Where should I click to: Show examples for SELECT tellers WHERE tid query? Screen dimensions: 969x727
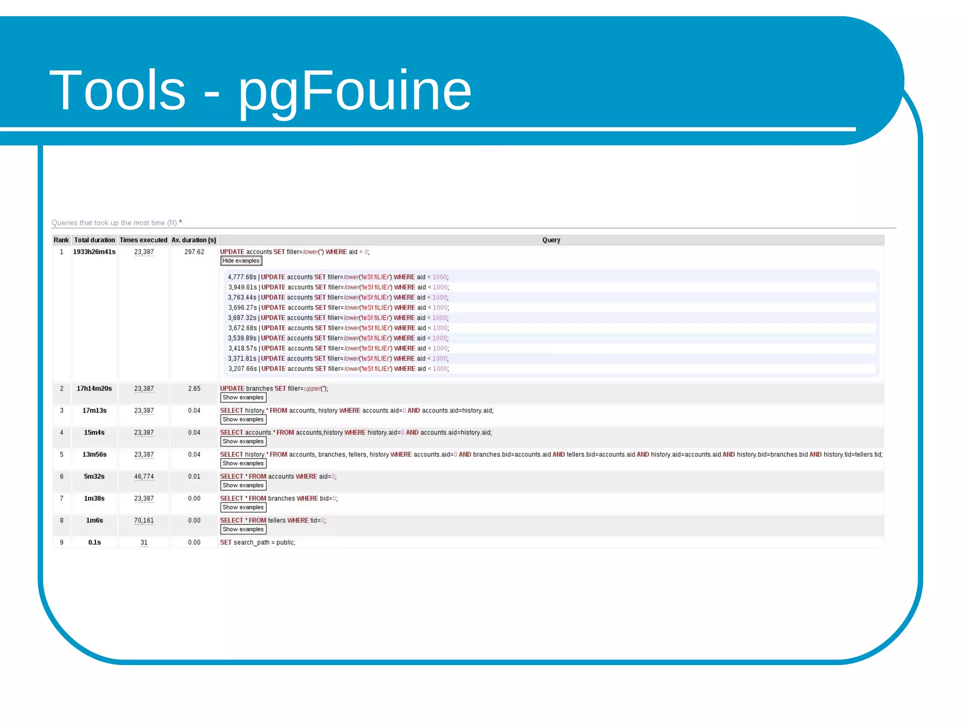[x=243, y=529]
